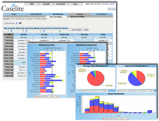The width and height of the screenshot is (159, 121).
Task: Toggle the Use Preferred Times checkbox
Action: (60, 31)
